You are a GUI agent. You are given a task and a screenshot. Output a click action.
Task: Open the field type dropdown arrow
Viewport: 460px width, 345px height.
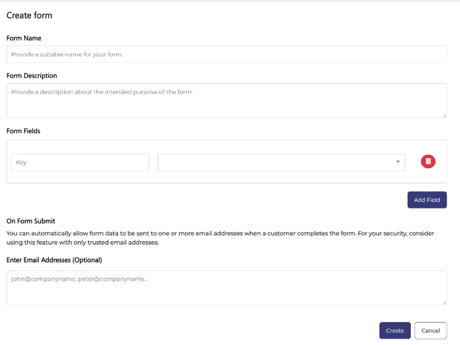tap(398, 162)
